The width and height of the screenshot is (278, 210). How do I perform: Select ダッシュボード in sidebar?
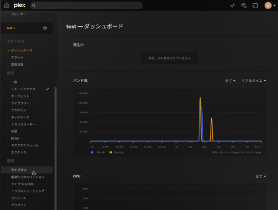tap(21, 51)
